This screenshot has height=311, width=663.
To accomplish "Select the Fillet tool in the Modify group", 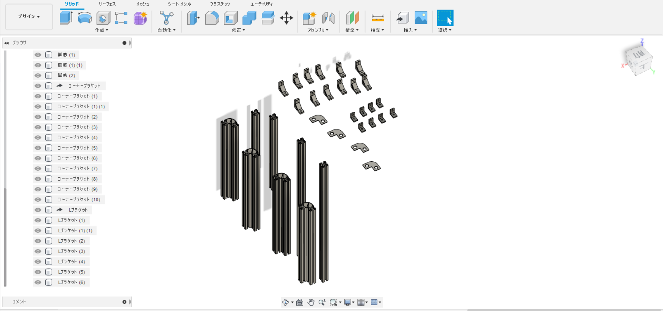I will [x=212, y=18].
